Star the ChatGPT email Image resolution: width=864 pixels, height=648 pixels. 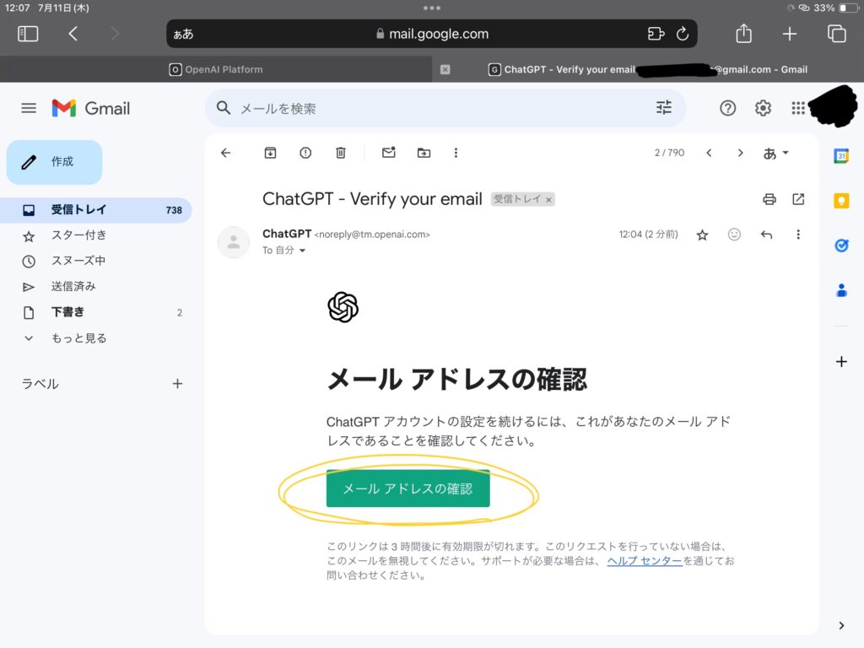pyautogui.click(x=702, y=235)
